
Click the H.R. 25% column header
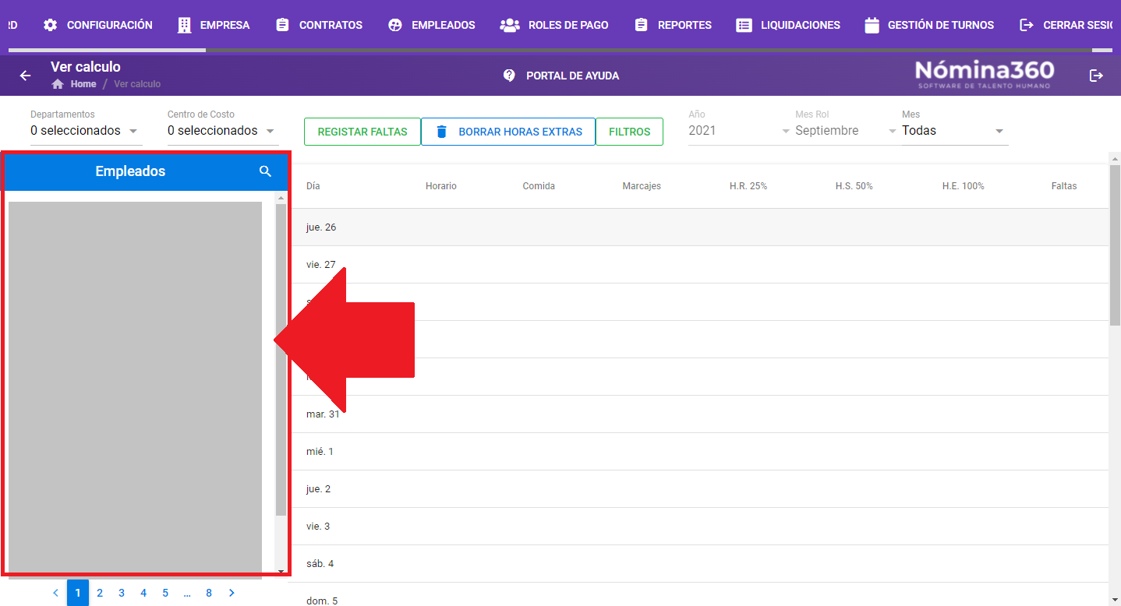tap(748, 186)
